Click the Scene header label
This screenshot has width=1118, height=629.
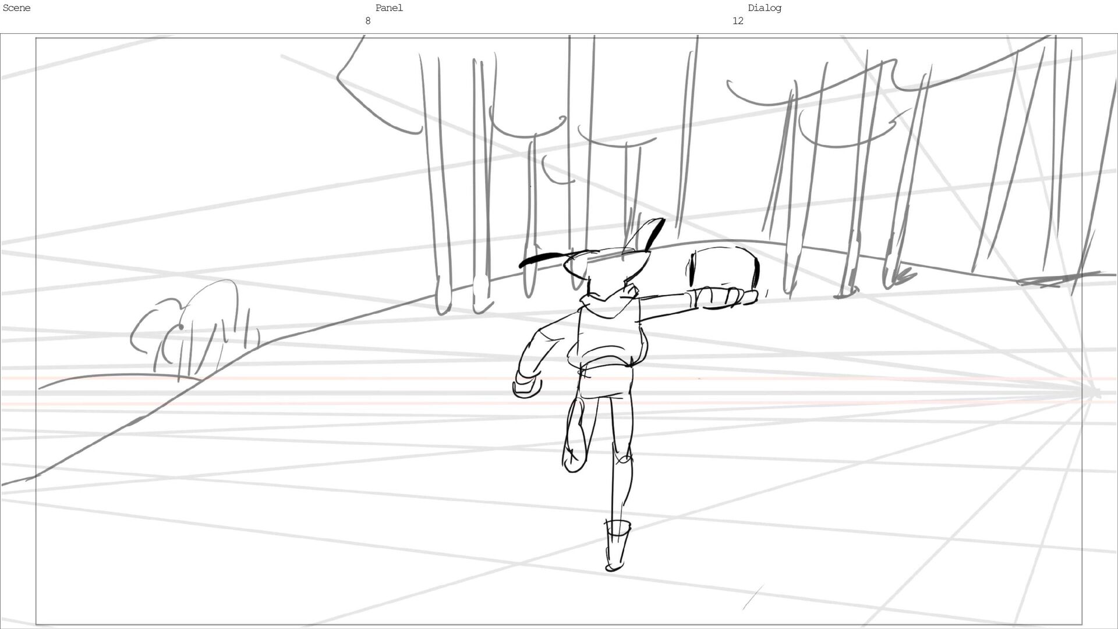coord(16,8)
